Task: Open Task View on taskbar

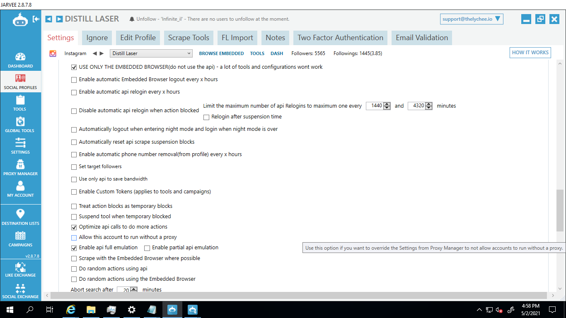Action: point(50,309)
